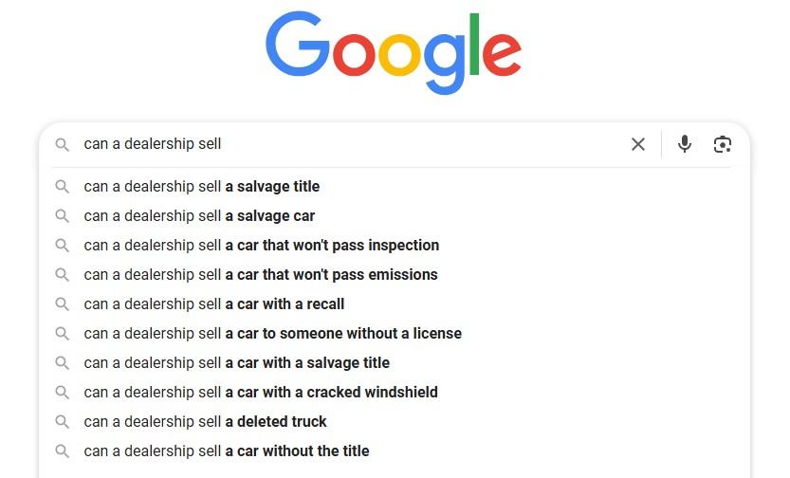Click magnifier icon beside 'a salvage car' suggestion
Viewport: 790px width, 478px height.
[x=62, y=216]
